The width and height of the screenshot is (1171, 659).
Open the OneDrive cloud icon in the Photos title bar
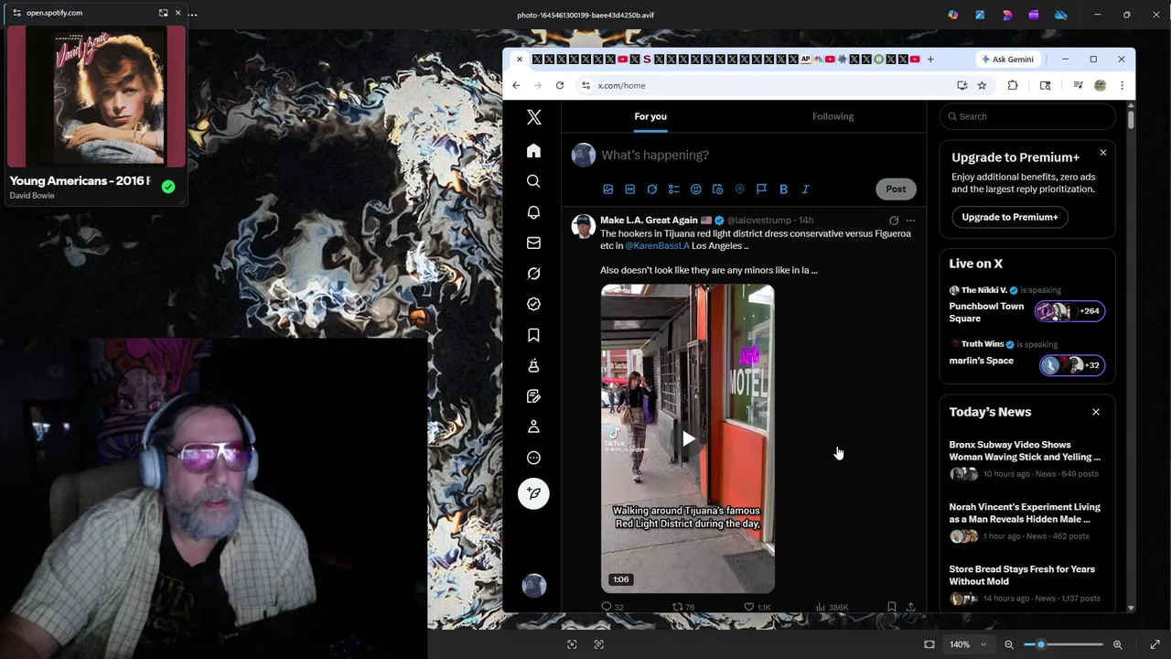coord(1060,15)
